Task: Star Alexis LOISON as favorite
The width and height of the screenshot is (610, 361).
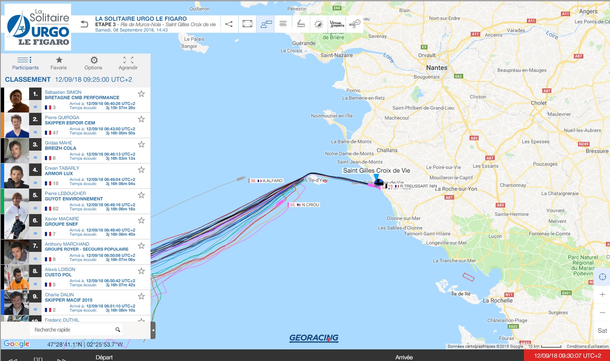Action: point(141,271)
